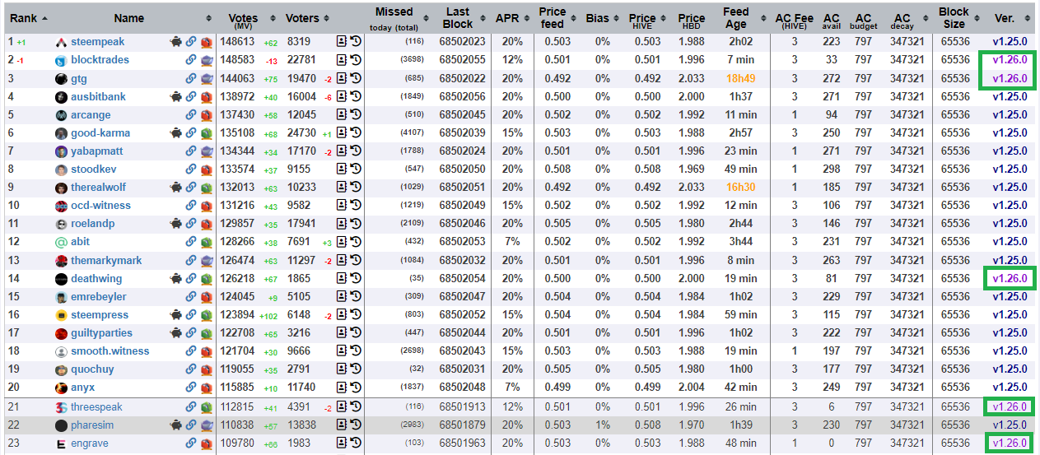Screen dimensions: 1040x455
Task: Open voters card icon for roelandp
Action: 342,223
